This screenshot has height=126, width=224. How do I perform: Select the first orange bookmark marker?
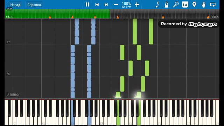click(50, 17)
